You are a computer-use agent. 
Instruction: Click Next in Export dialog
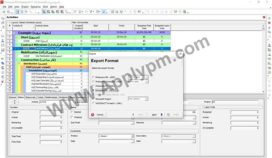(x=156, y=115)
